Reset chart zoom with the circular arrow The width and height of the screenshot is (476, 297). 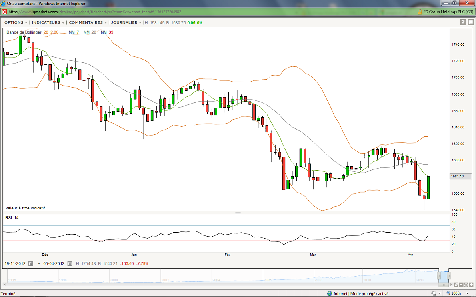[465, 285]
